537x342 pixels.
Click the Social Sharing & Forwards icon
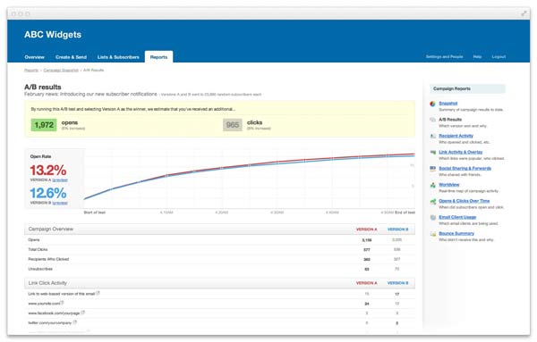coord(432,169)
